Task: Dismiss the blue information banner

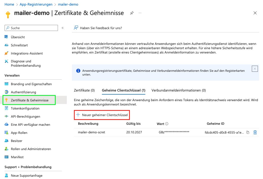Action: coord(255,69)
